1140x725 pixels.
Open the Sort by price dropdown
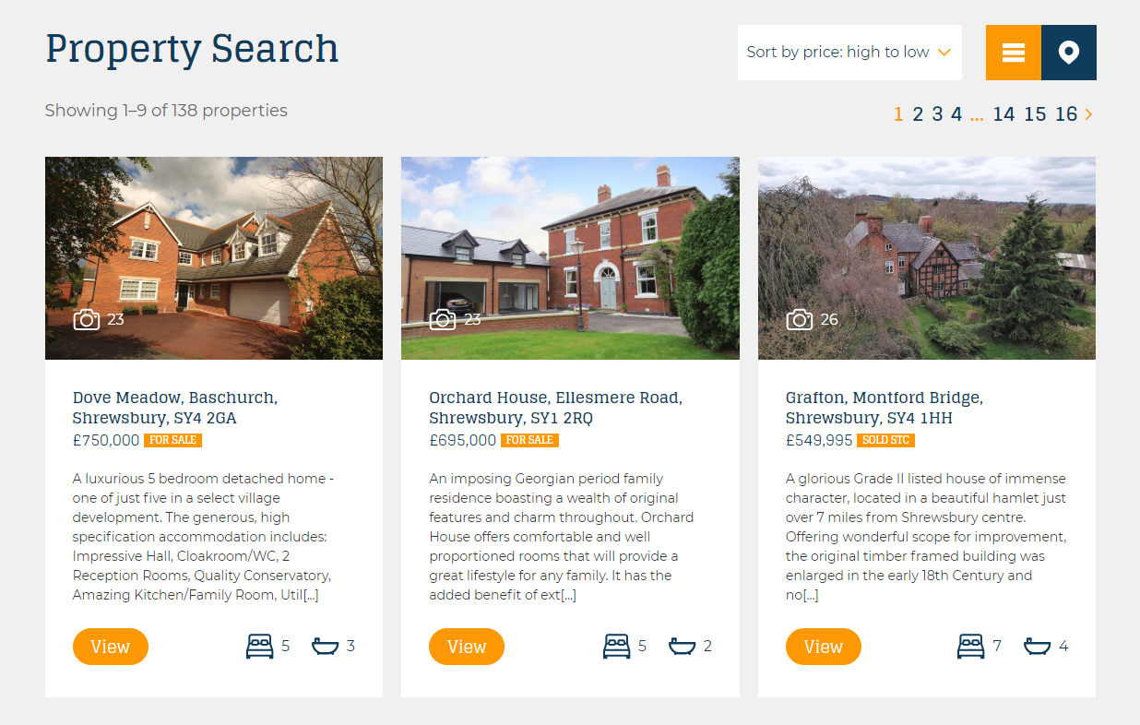(x=849, y=53)
